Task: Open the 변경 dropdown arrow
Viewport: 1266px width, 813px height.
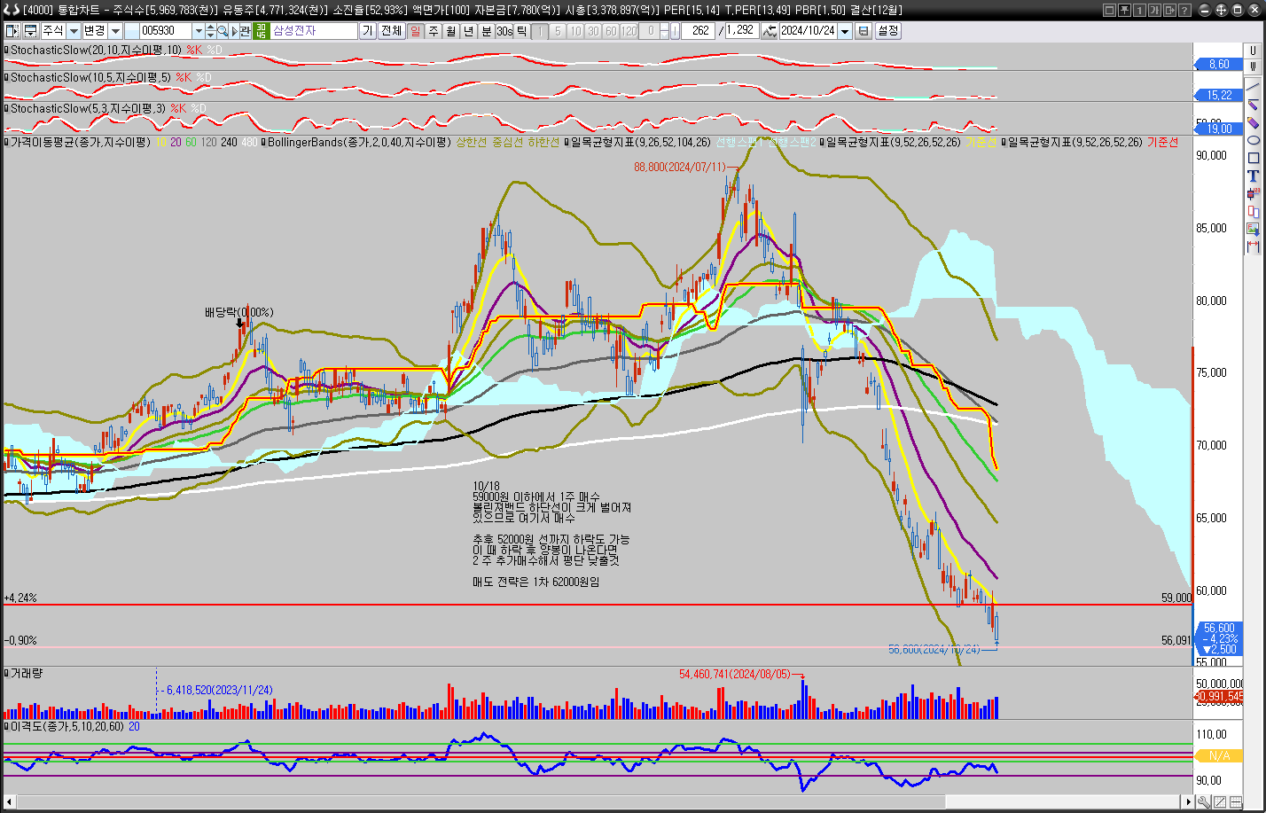Action: coord(115,31)
